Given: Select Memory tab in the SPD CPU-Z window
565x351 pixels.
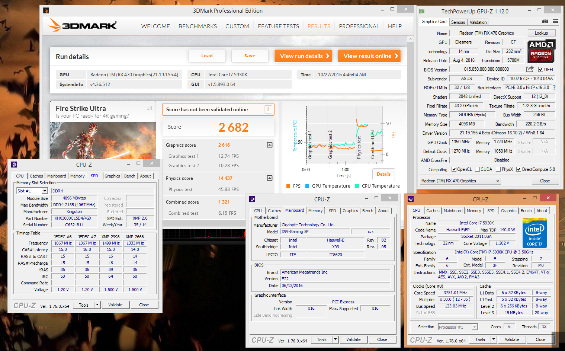Looking at the screenshot, I should point(77,176).
